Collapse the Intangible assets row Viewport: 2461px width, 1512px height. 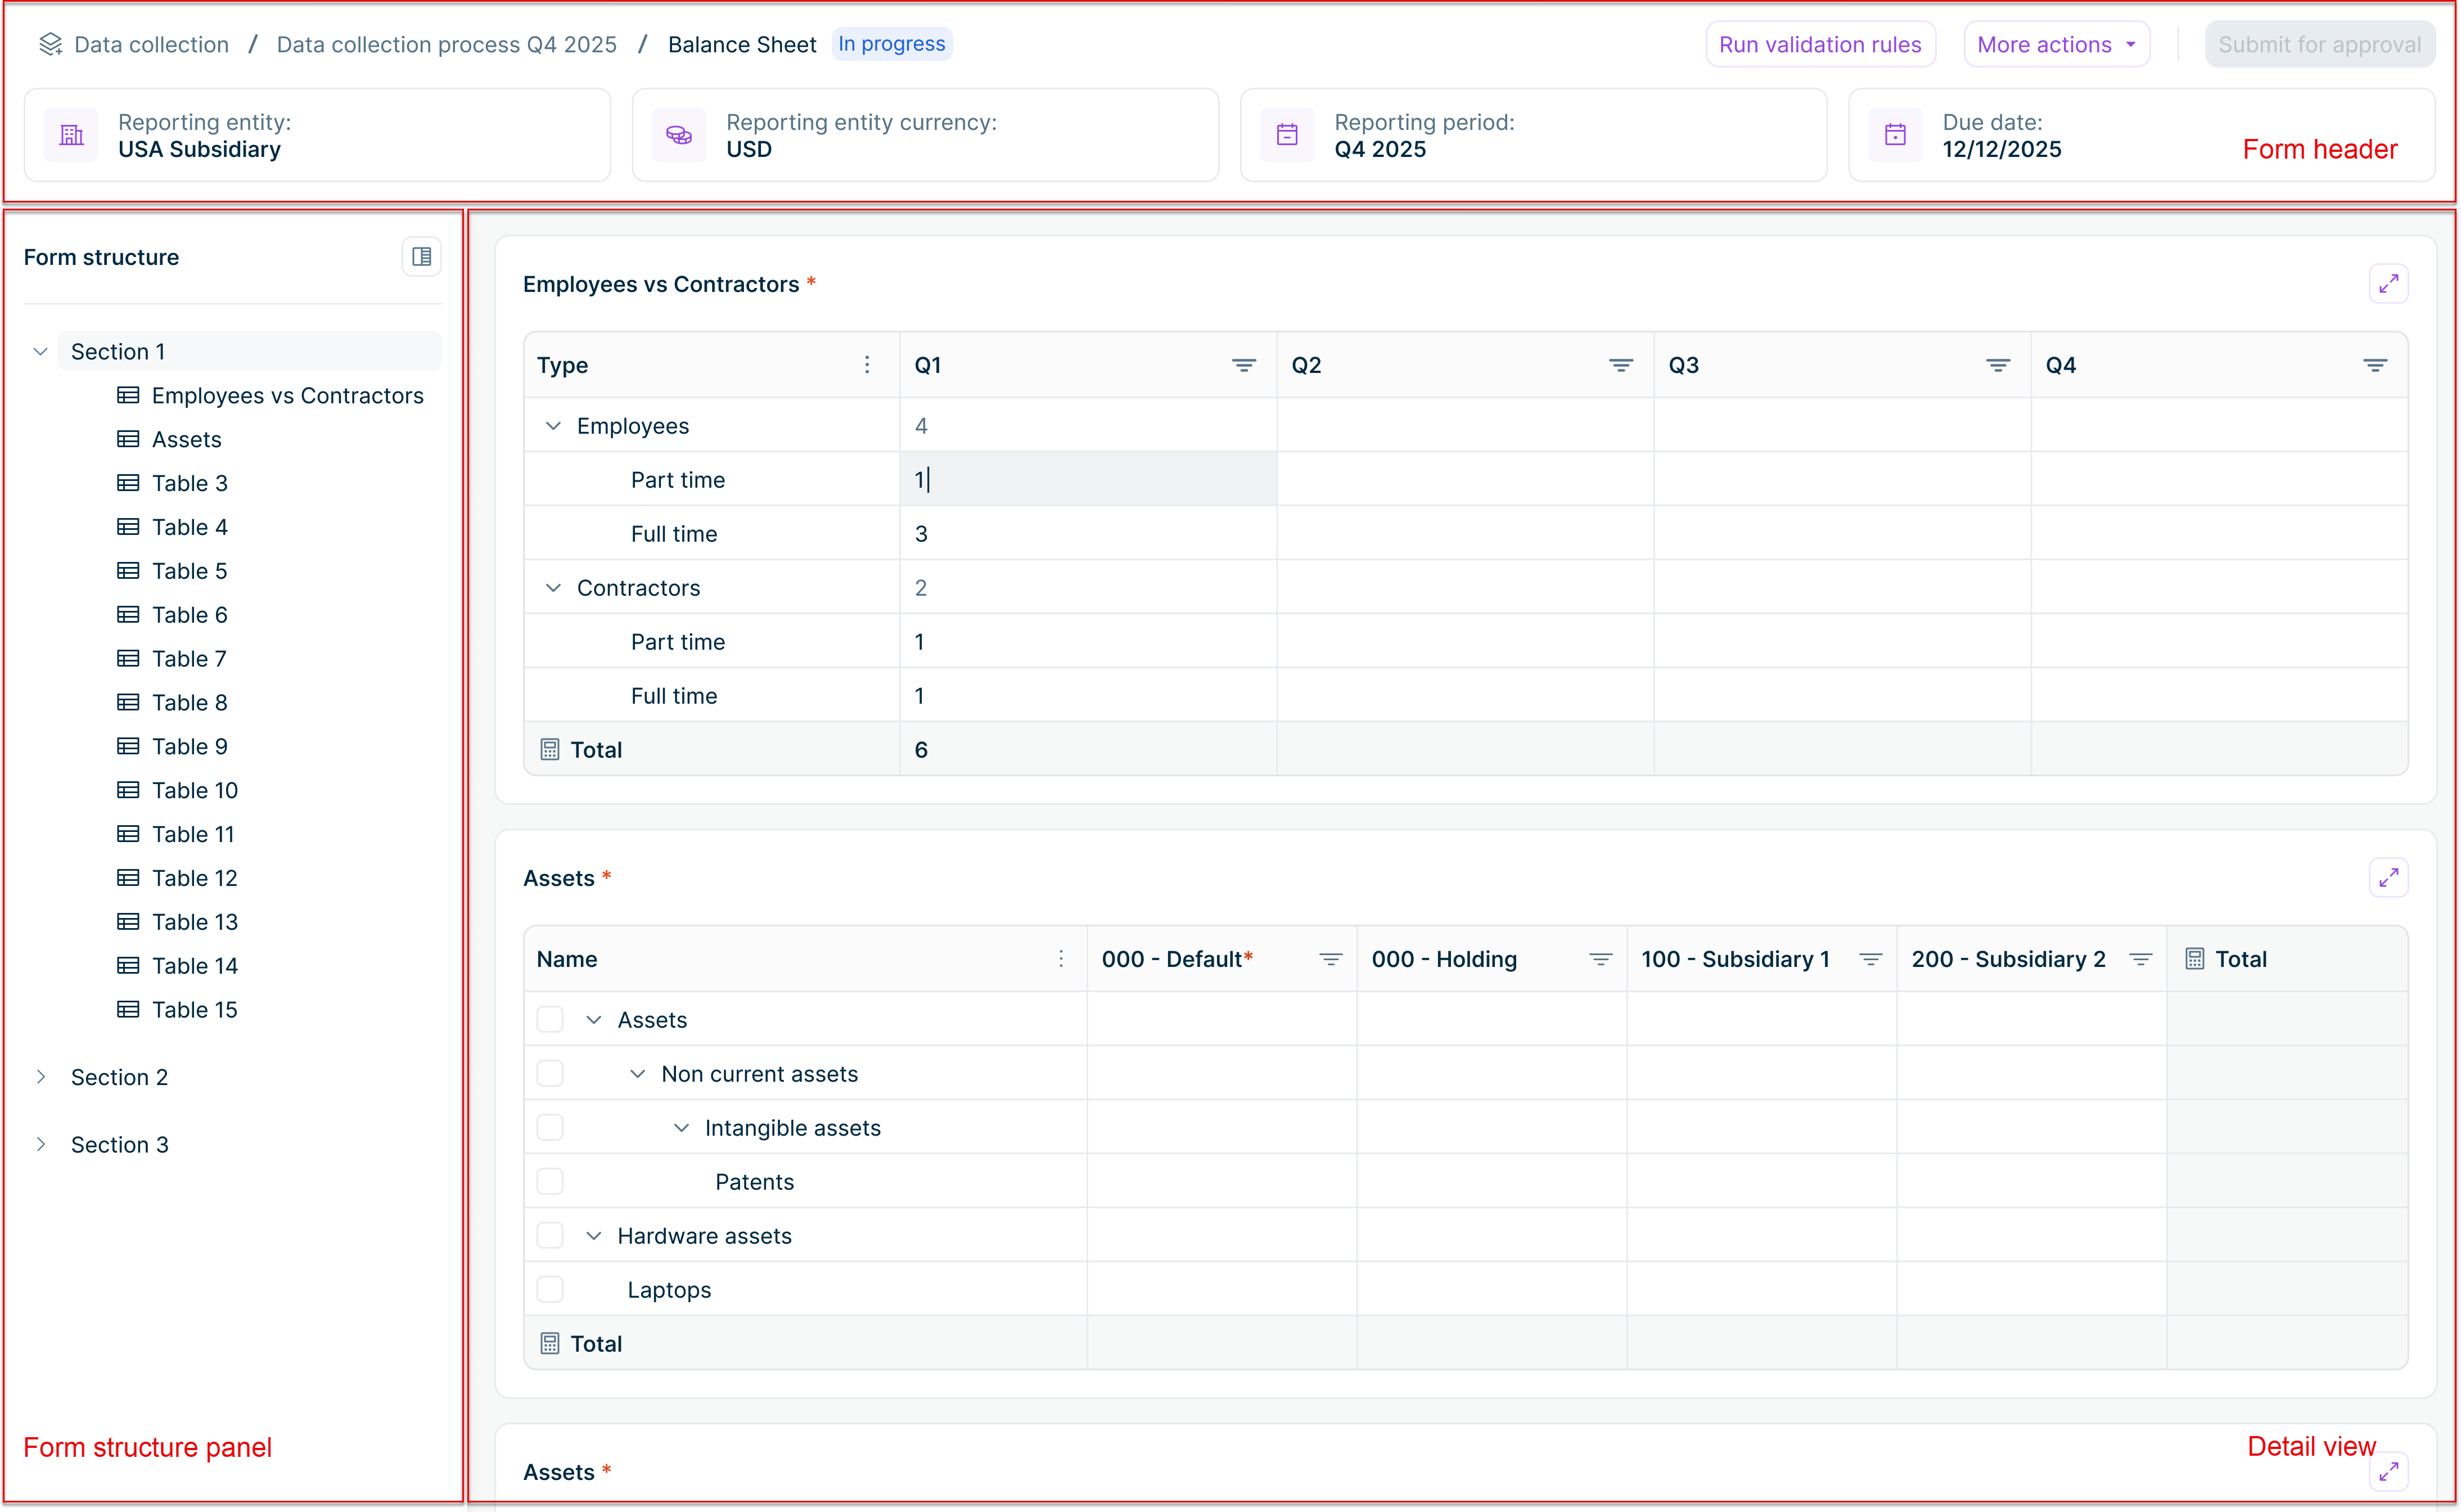680,1128
